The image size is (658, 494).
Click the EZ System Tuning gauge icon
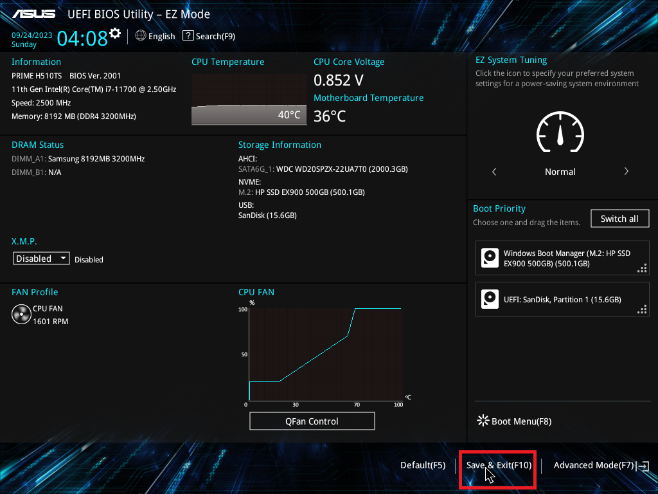point(560,132)
